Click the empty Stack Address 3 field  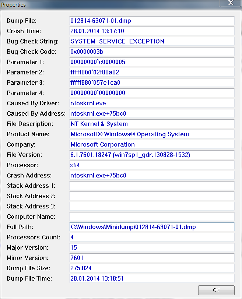(x=152, y=206)
